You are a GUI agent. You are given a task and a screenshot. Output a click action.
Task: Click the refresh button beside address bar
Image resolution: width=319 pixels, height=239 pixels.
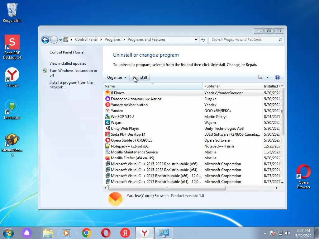pyautogui.click(x=203, y=40)
